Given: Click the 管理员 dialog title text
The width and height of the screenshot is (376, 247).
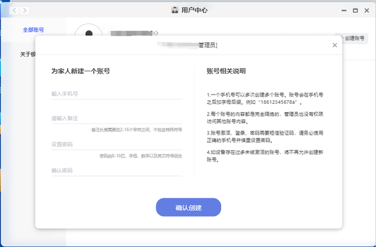Looking at the screenshot, I should coord(208,45).
